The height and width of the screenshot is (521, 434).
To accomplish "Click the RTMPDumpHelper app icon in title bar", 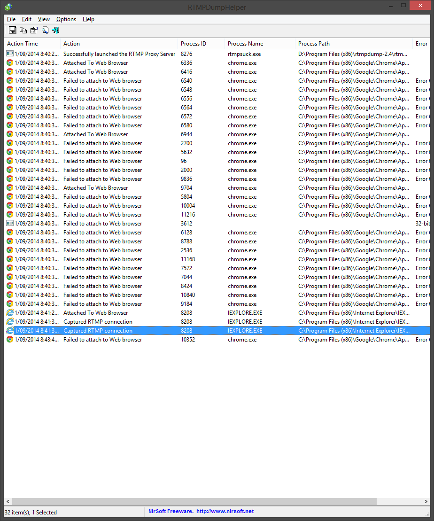I will (x=8, y=7).
